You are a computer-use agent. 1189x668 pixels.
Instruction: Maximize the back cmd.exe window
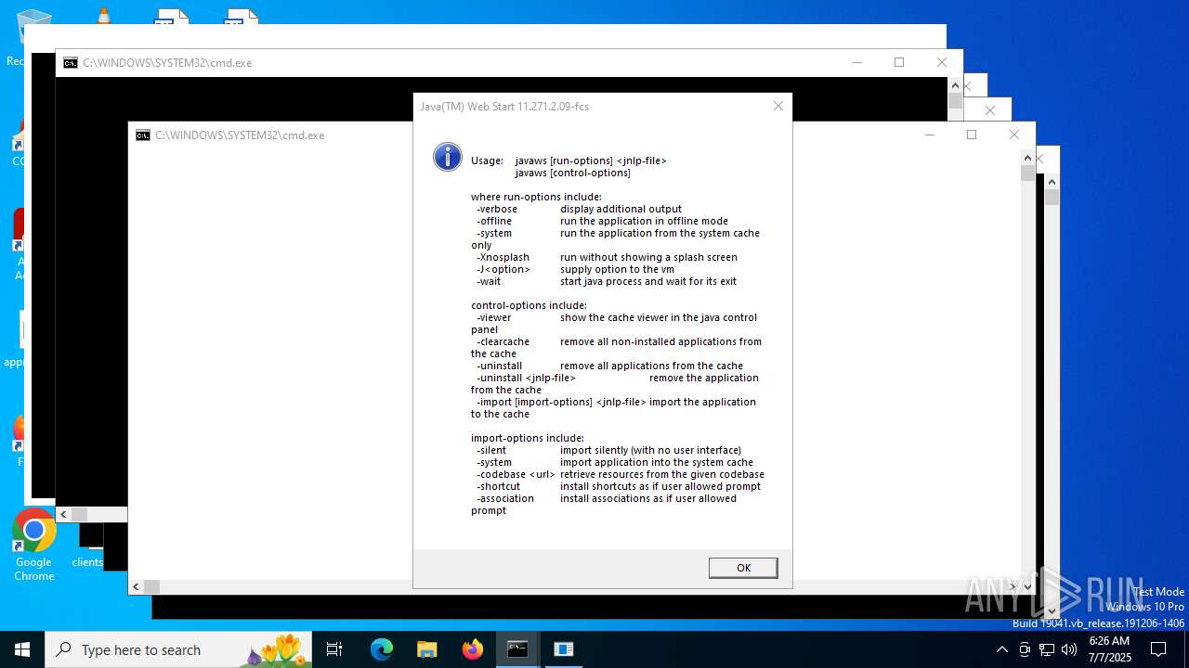899,62
